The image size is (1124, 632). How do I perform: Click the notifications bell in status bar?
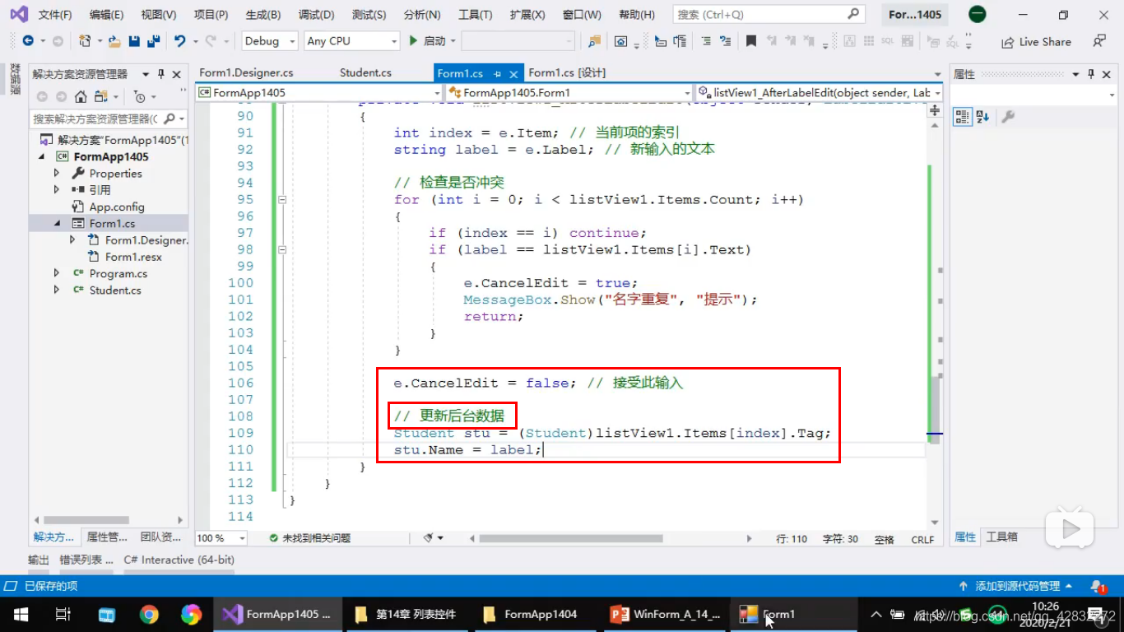pos(1098,587)
